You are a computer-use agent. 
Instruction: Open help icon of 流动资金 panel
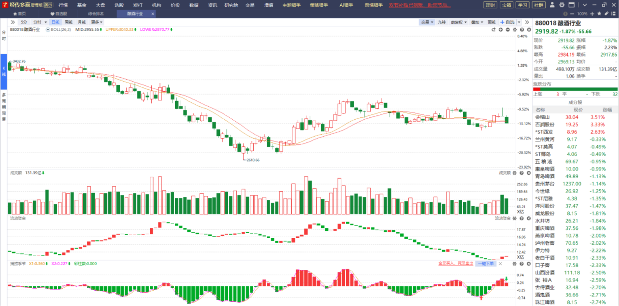(x=522, y=219)
